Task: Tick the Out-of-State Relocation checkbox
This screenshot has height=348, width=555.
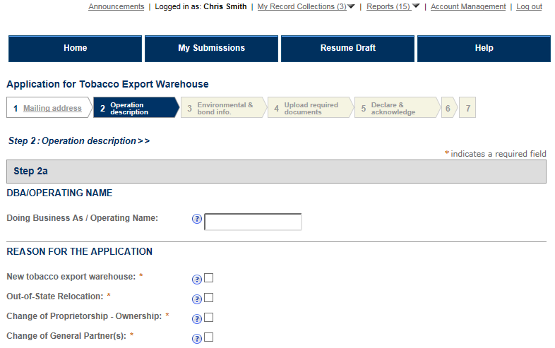Action: 209,298
